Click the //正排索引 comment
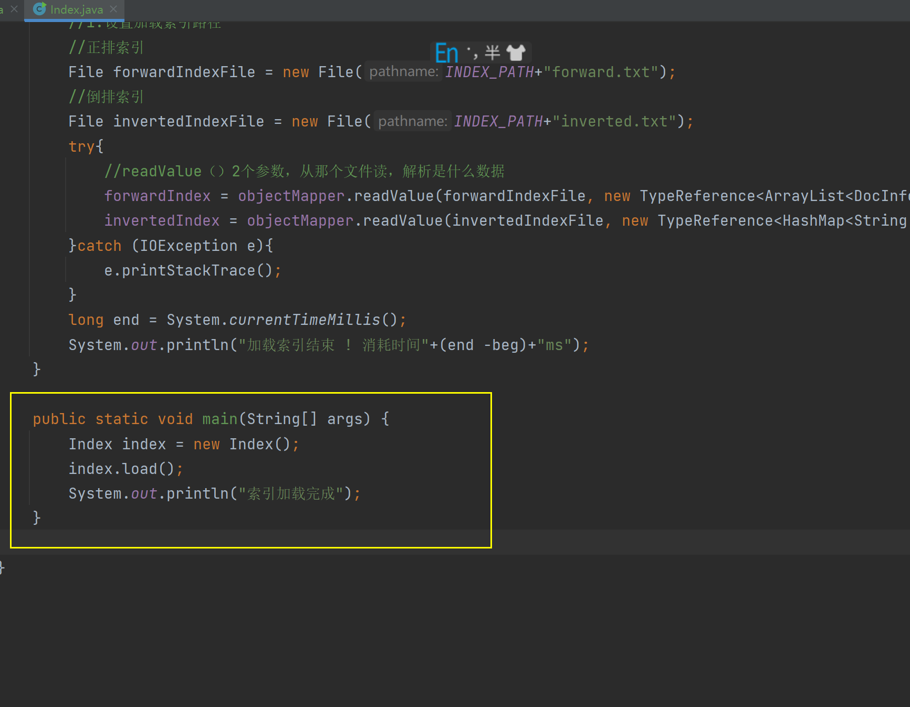This screenshot has width=910, height=707. tap(106, 48)
